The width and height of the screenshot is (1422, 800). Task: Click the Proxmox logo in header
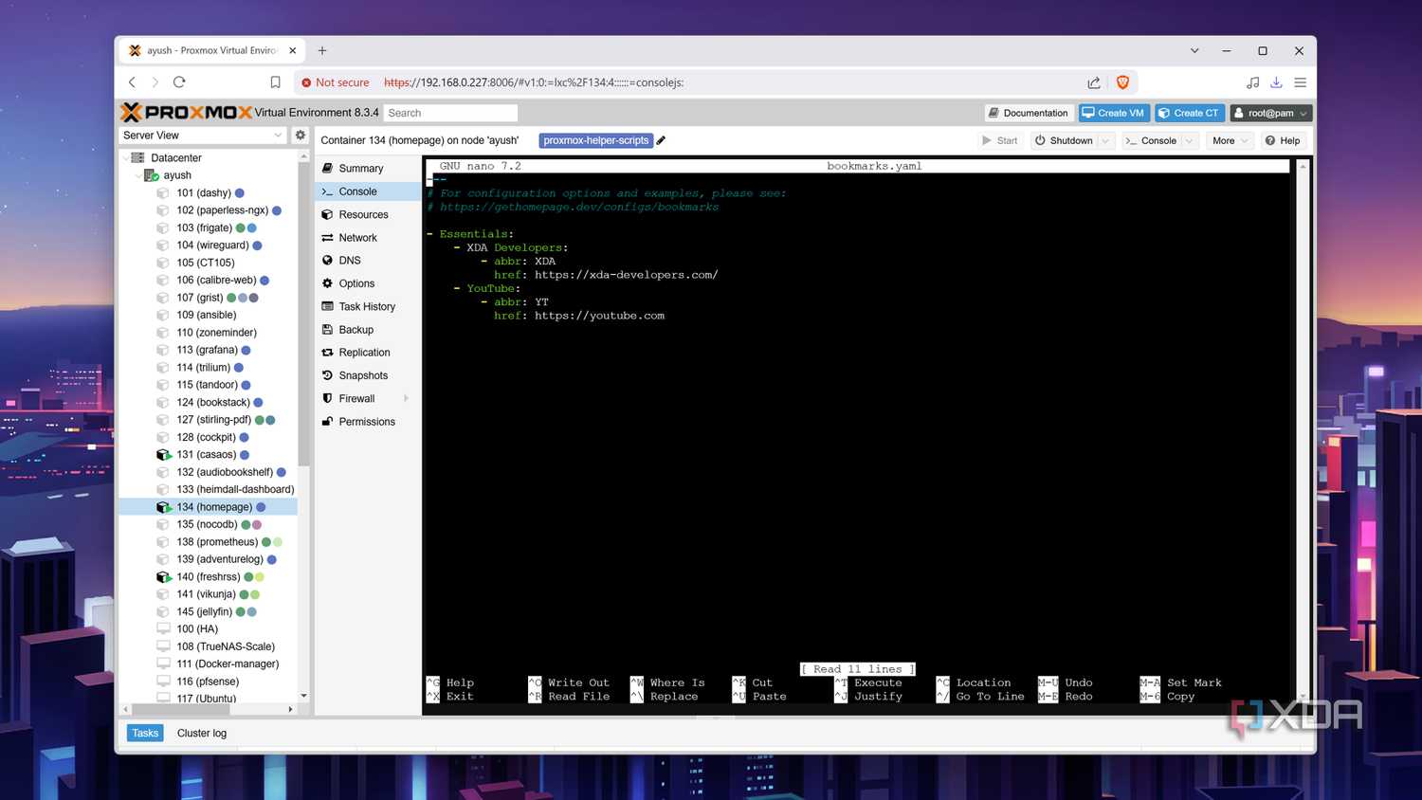coord(186,112)
